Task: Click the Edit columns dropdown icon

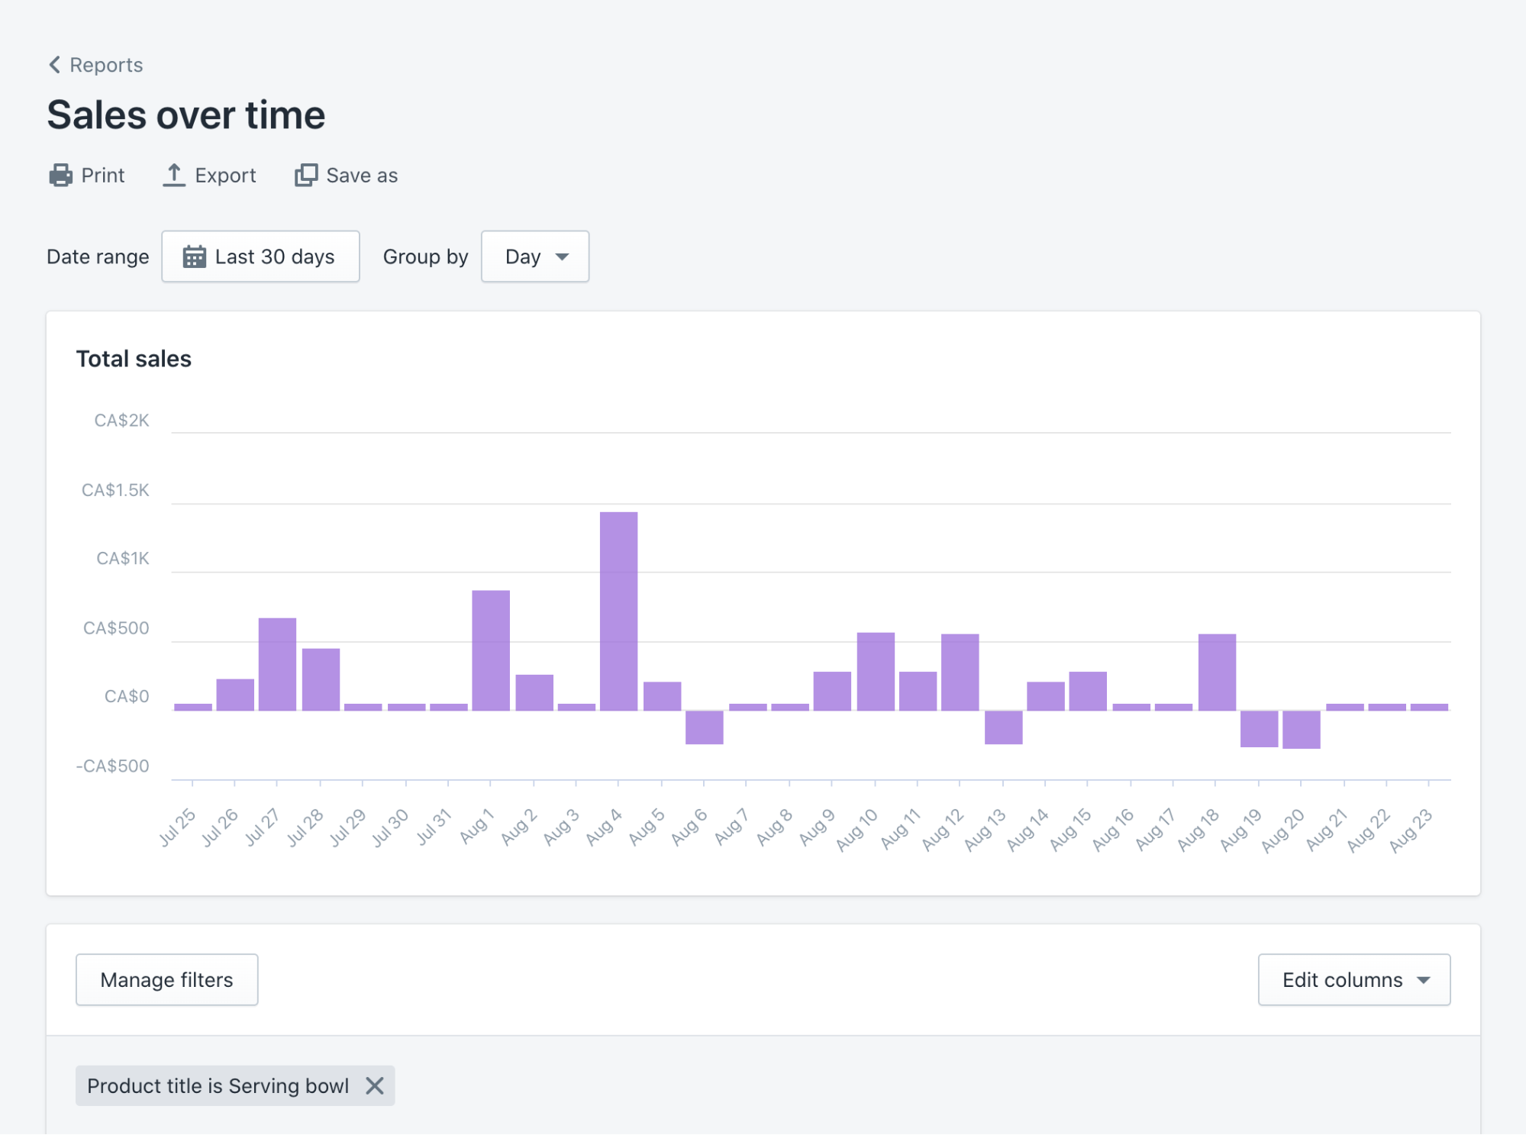Action: click(1426, 980)
